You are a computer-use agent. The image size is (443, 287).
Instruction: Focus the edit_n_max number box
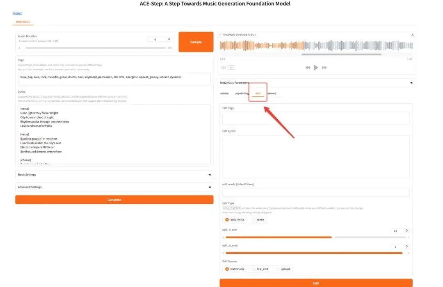(x=397, y=246)
